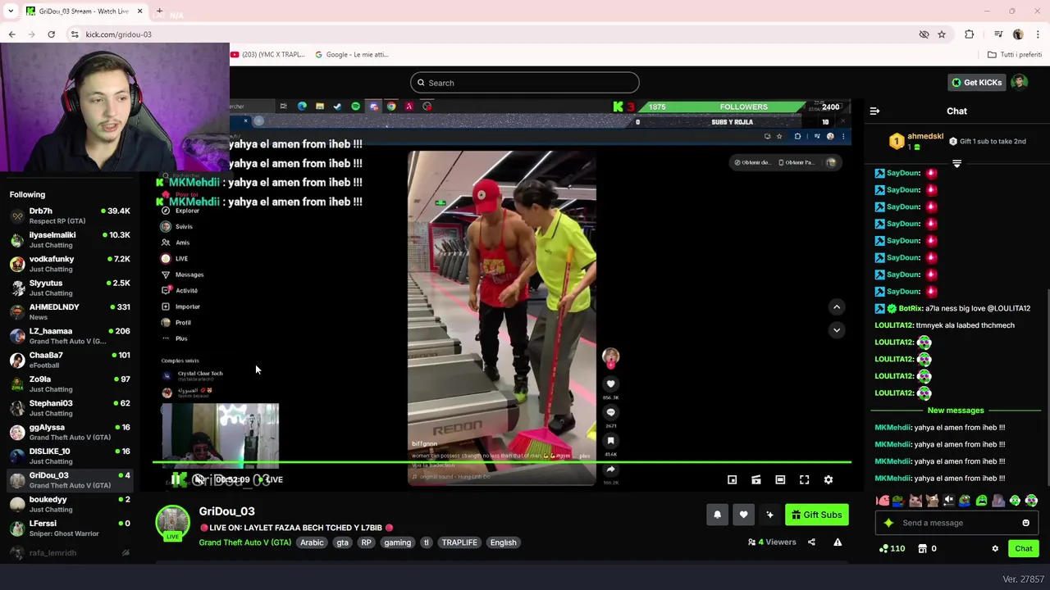Open ilyaselmaliki channel in Following list
1050x590 pixels.
[x=70, y=240]
